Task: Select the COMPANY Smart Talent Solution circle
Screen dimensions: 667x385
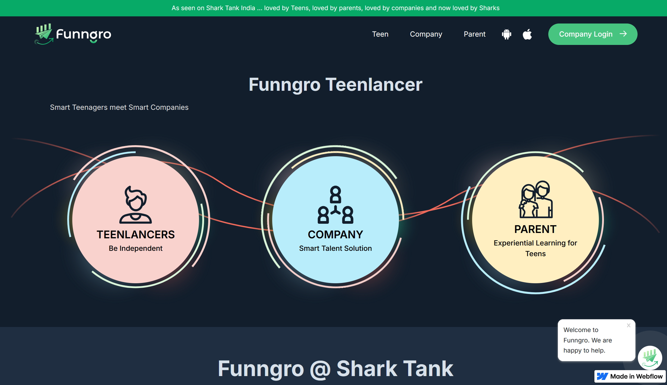Action: [x=336, y=220]
